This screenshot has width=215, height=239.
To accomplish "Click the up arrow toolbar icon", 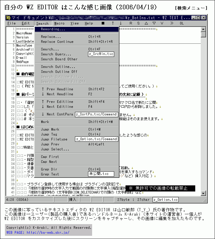I will [113, 23].
